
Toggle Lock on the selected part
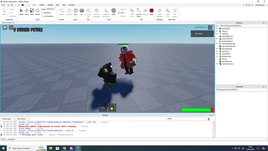point(120,13)
